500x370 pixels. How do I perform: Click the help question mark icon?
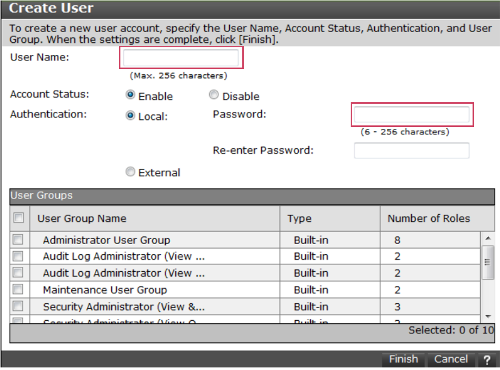pos(487,360)
